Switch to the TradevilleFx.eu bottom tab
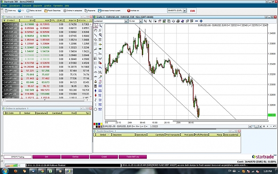 tap(133, 157)
